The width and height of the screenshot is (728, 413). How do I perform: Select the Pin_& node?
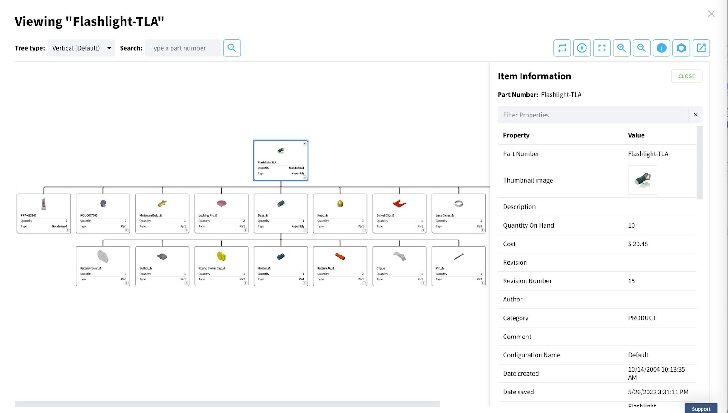(459, 266)
